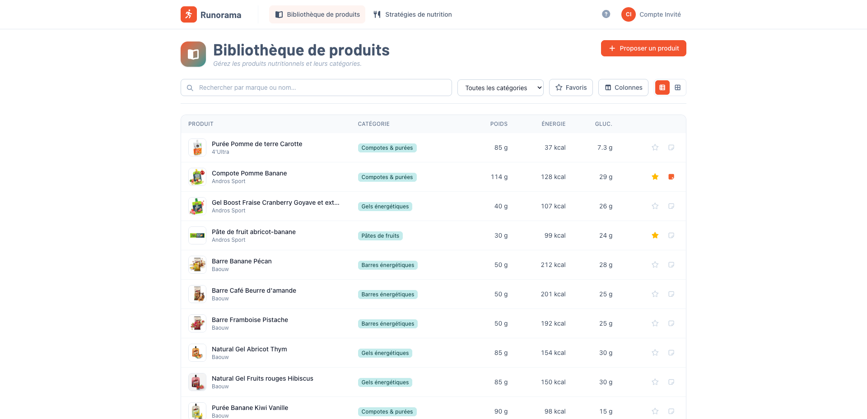
Task: Click the PRODUIT column header
Action: click(x=201, y=124)
